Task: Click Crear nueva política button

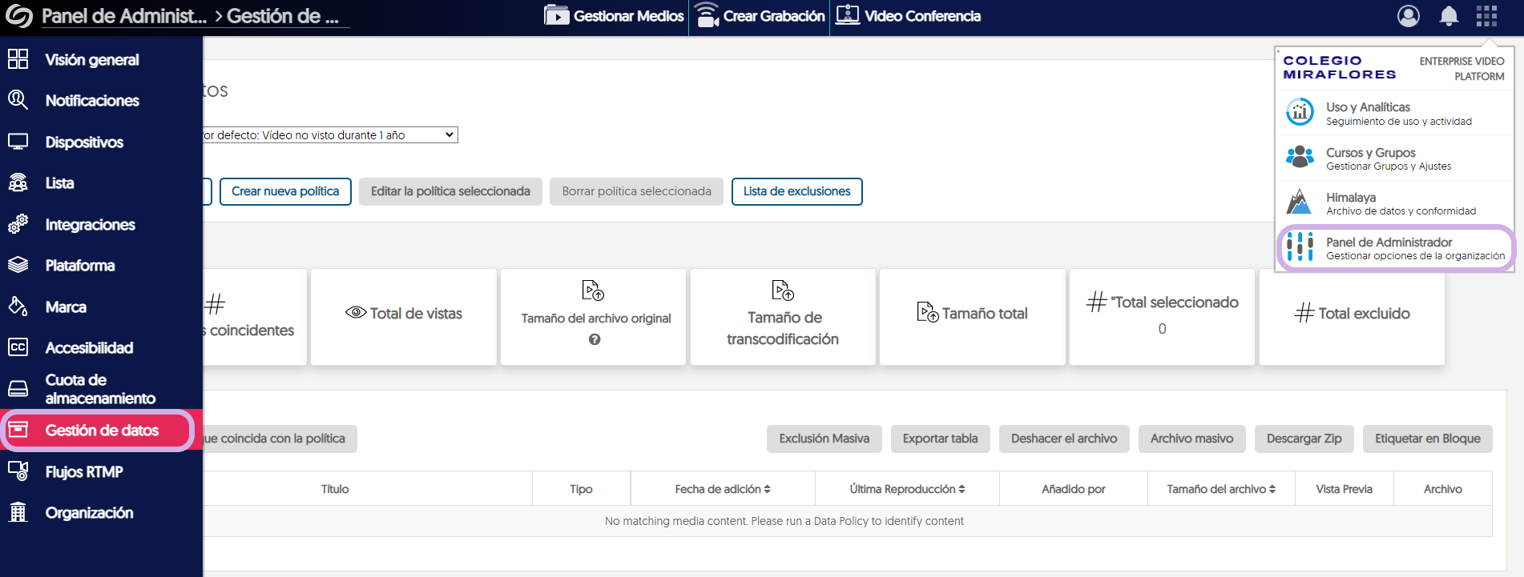Action: coord(285,191)
